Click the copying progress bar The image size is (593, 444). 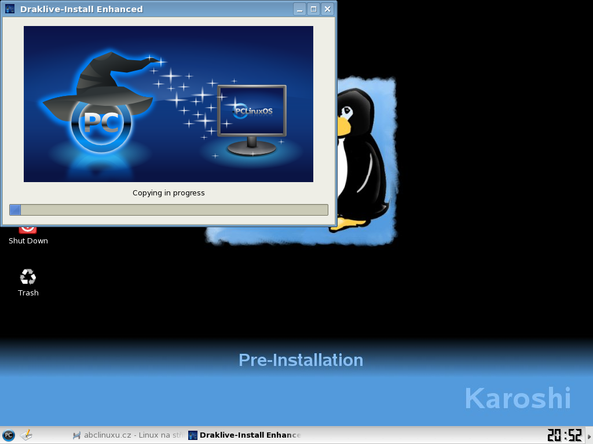[169, 210]
